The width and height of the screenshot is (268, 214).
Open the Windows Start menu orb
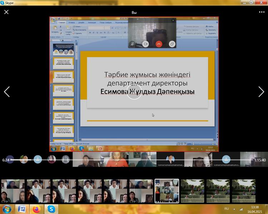coord(7,209)
